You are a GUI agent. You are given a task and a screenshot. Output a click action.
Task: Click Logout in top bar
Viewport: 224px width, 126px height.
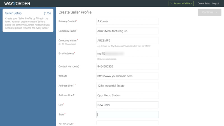tap(215, 3)
